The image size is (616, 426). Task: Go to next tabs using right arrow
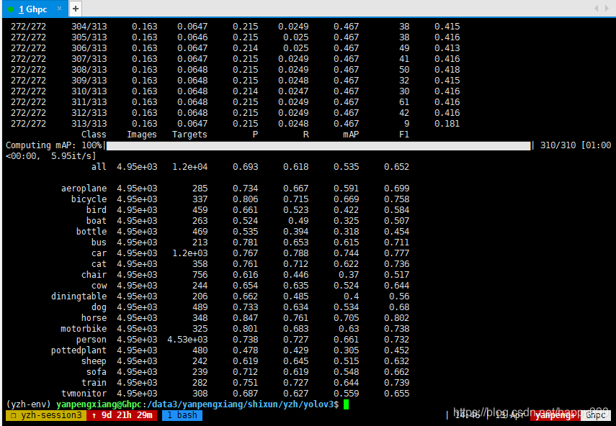pyautogui.click(x=607, y=8)
